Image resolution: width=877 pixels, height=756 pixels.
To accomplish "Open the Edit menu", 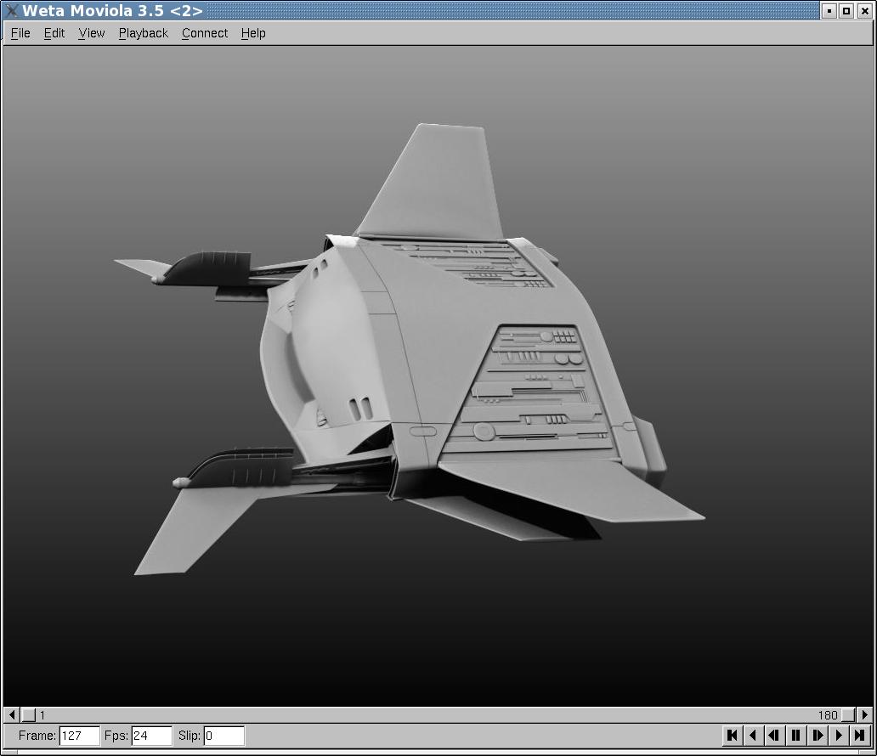I will pos(54,33).
